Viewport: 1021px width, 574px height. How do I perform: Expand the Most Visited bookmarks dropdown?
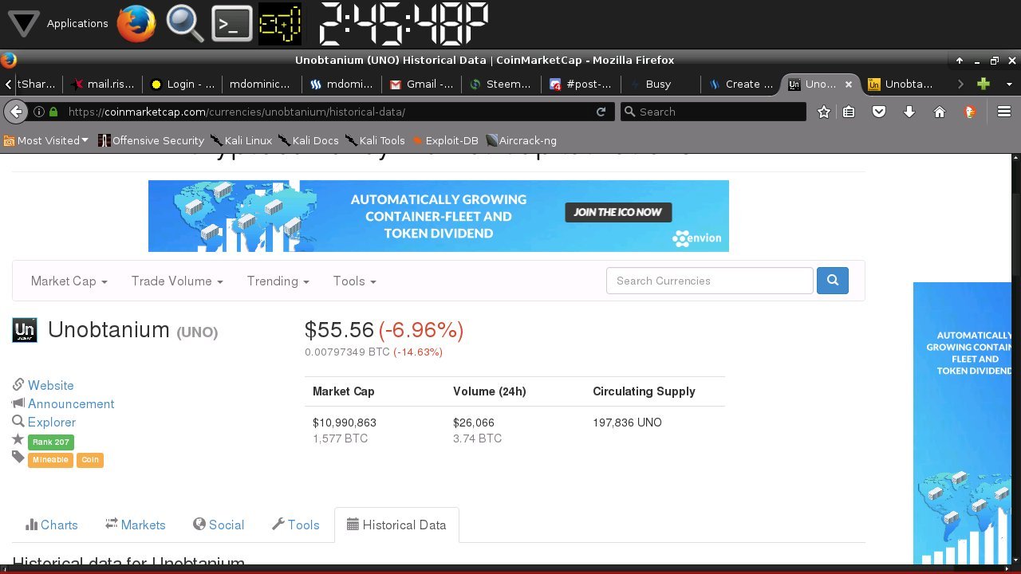click(x=46, y=140)
